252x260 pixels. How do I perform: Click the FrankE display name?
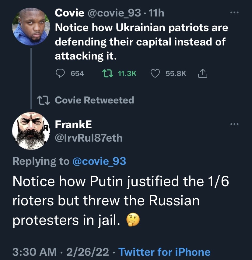(x=73, y=125)
